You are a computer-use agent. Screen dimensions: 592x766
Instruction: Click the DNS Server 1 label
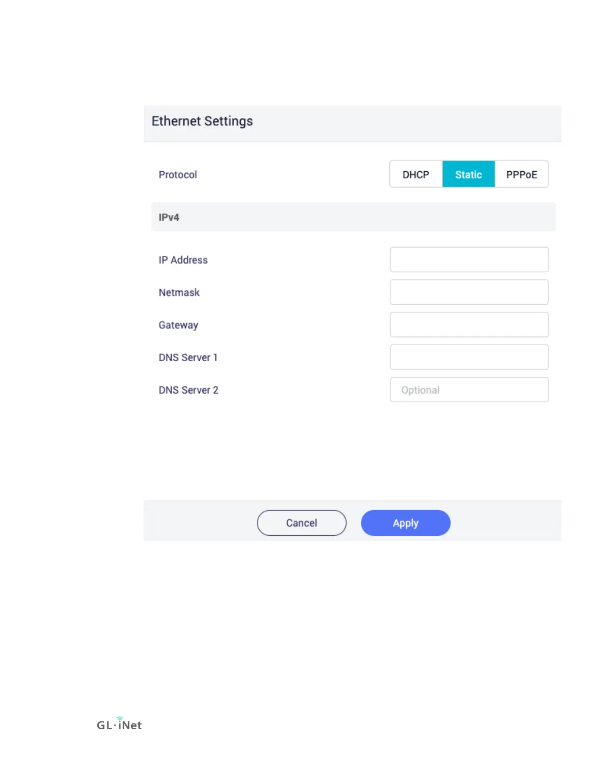188,357
